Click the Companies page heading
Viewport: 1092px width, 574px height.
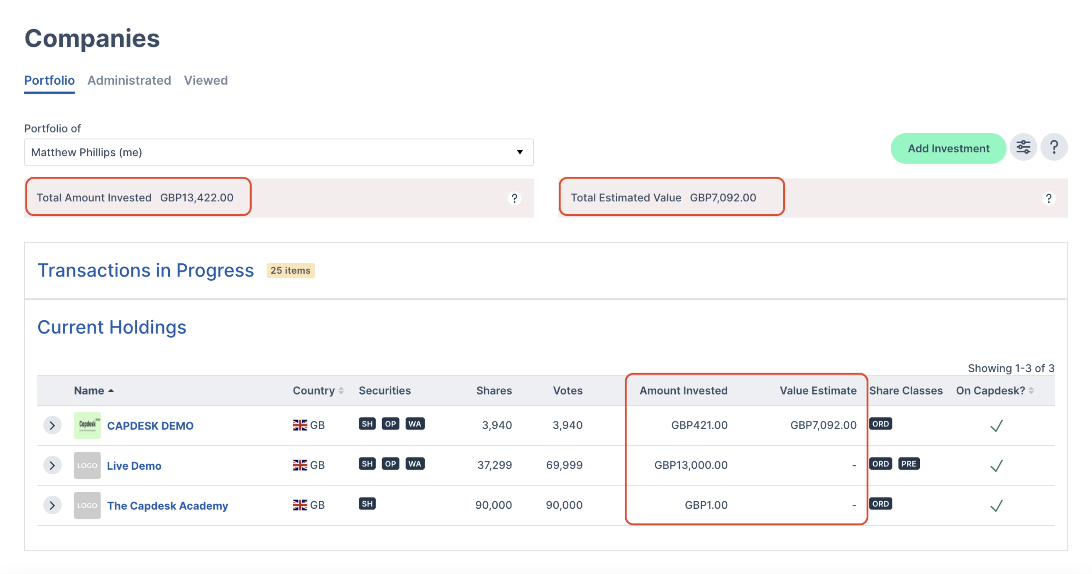[92, 39]
